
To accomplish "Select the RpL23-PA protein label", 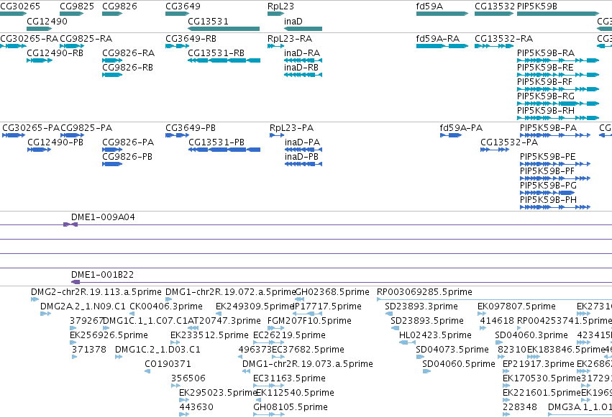I will coord(291,127).
